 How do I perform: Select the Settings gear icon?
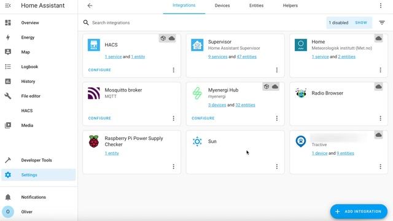[8, 174]
